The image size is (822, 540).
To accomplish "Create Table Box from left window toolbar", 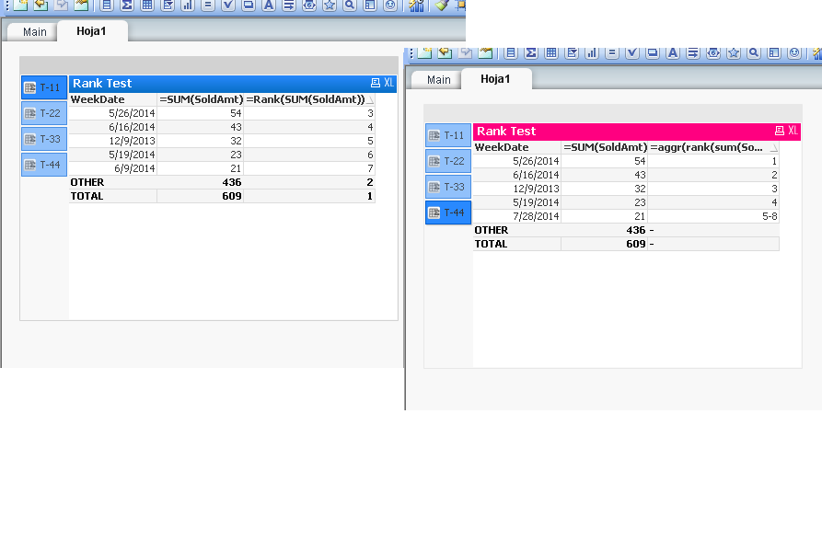I will (x=147, y=6).
